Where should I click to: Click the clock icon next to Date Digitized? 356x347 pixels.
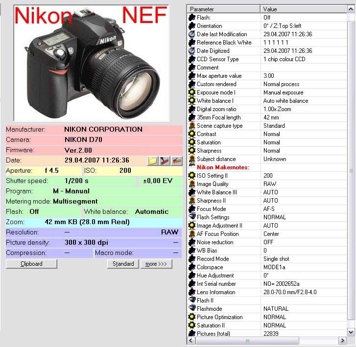coord(192,50)
